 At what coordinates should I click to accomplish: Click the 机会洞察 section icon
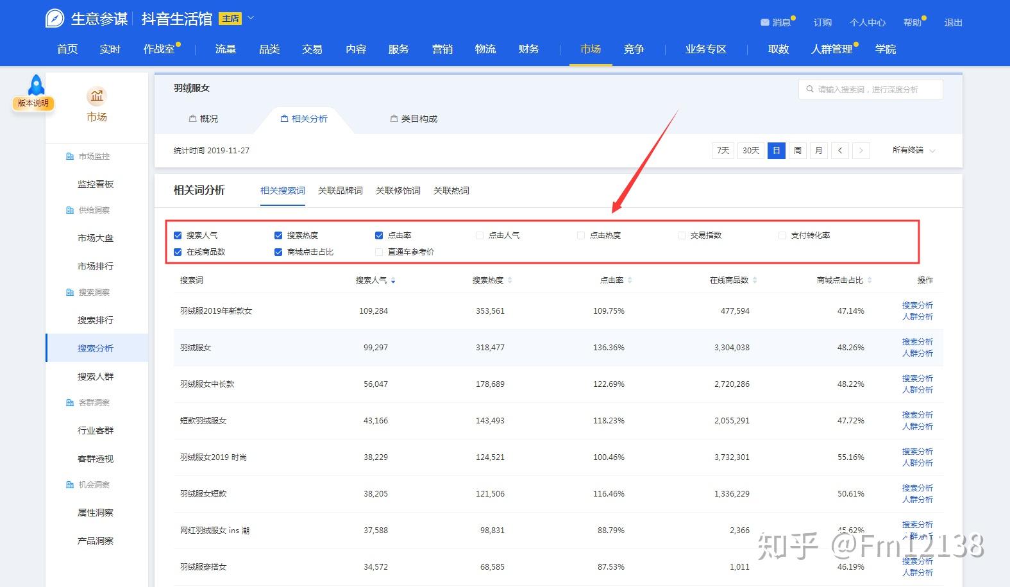pos(70,485)
